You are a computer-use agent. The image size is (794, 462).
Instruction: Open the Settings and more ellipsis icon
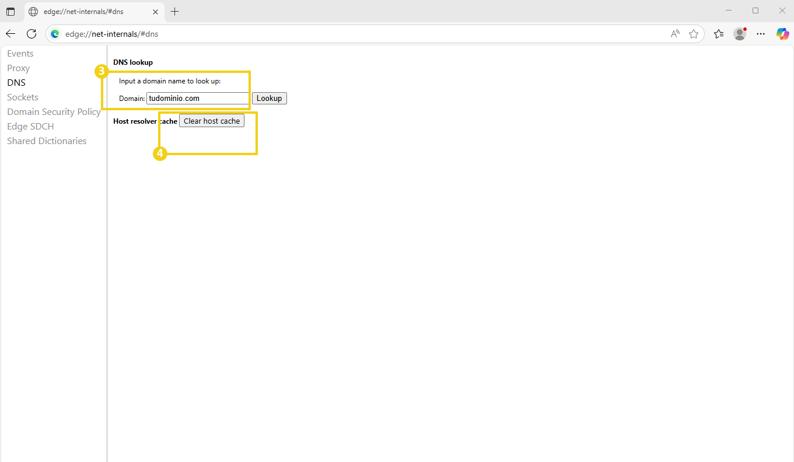(761, 34)
